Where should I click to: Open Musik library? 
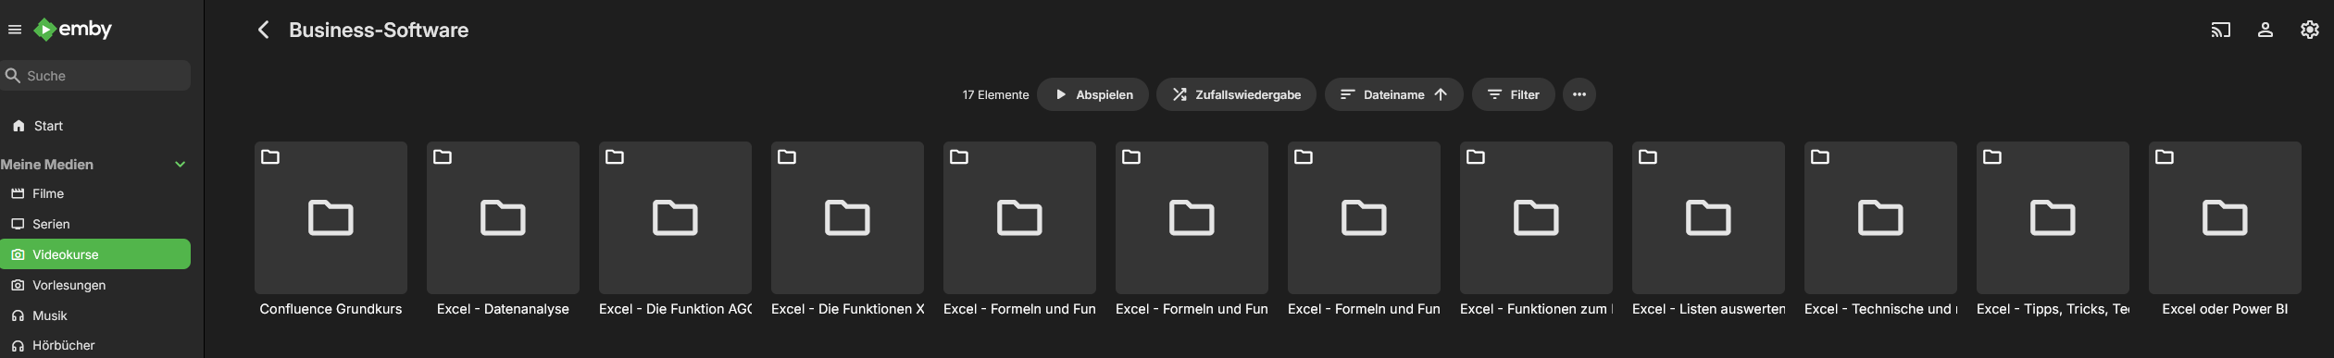[96, 315]
